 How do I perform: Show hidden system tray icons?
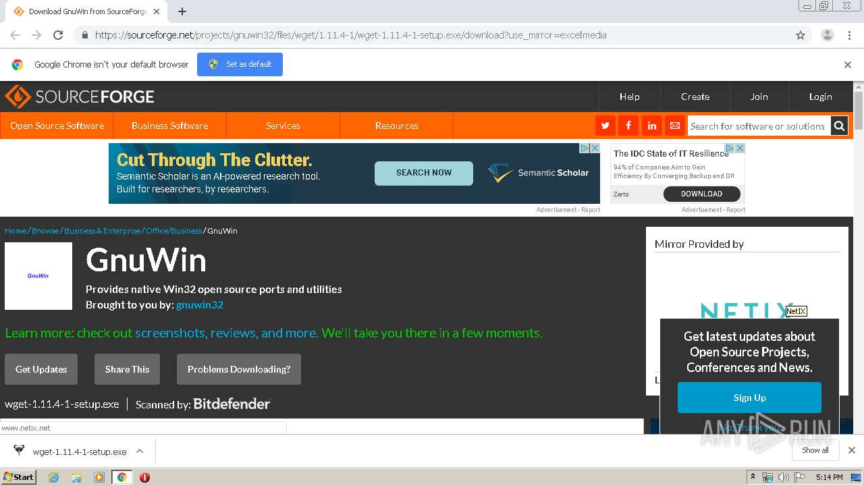(753, 477)
